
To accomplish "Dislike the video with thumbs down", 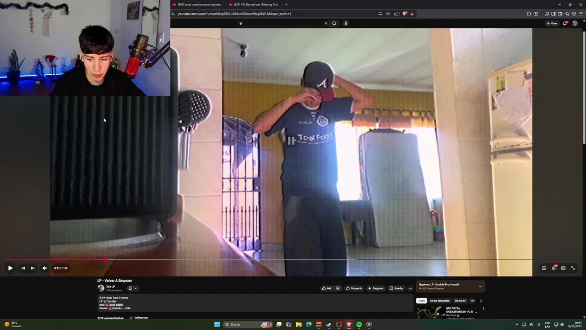I will pyautogui.click(x=338, y=288).
